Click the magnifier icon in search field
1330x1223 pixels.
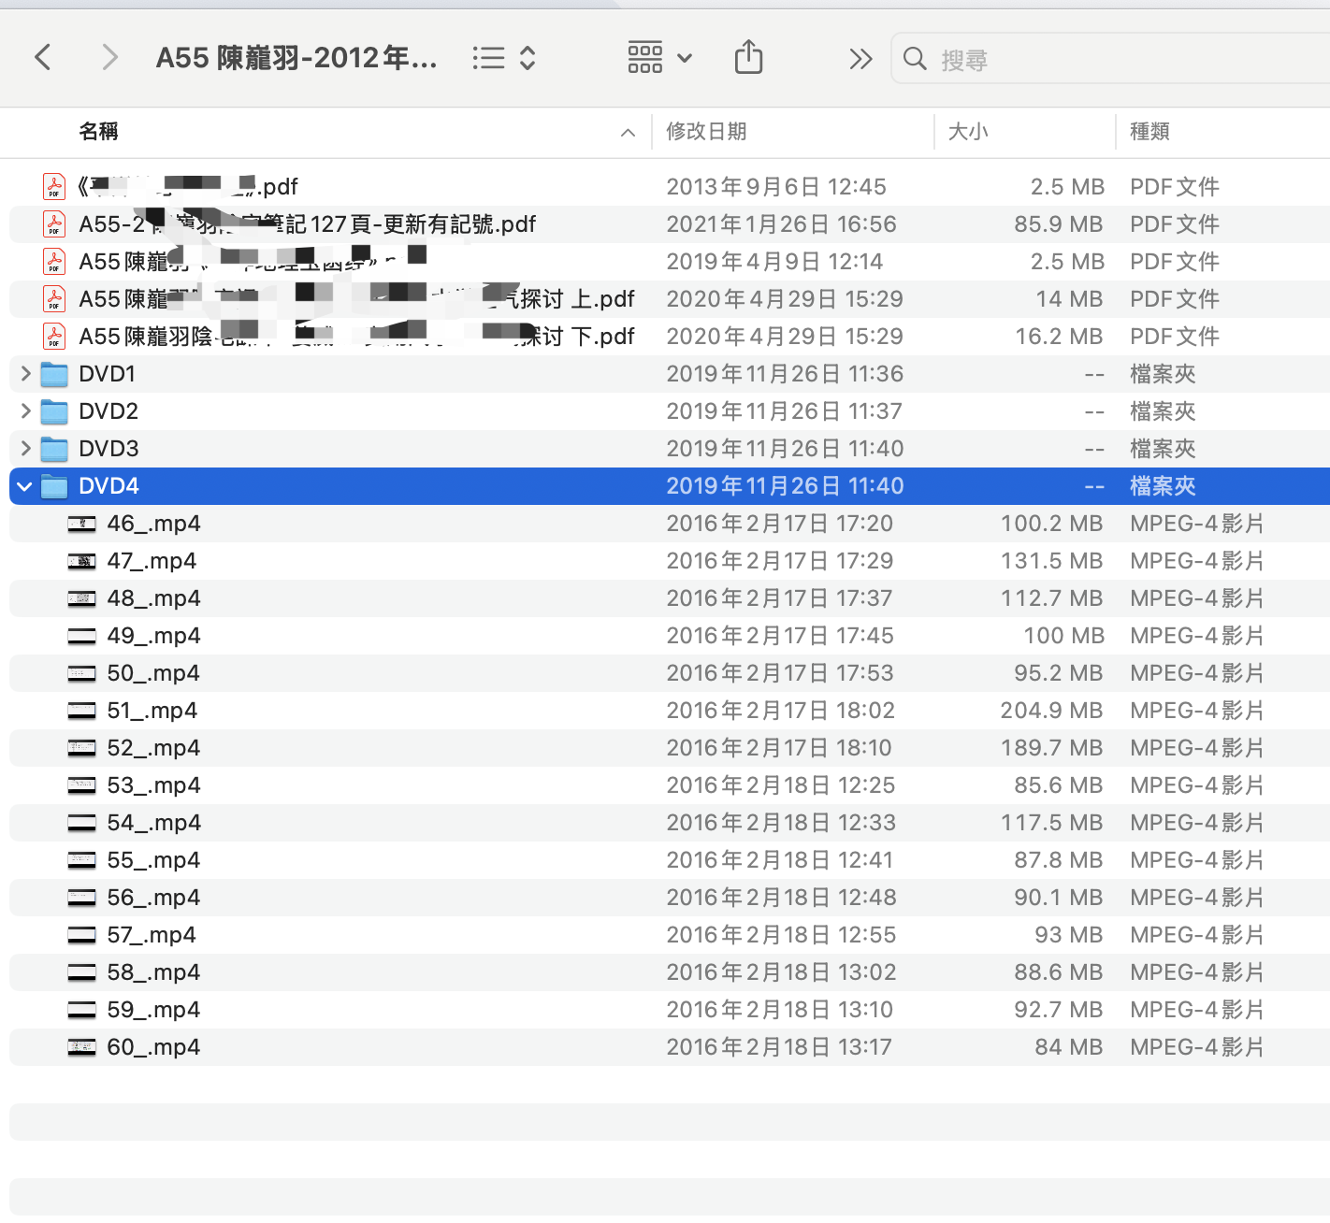915,59
